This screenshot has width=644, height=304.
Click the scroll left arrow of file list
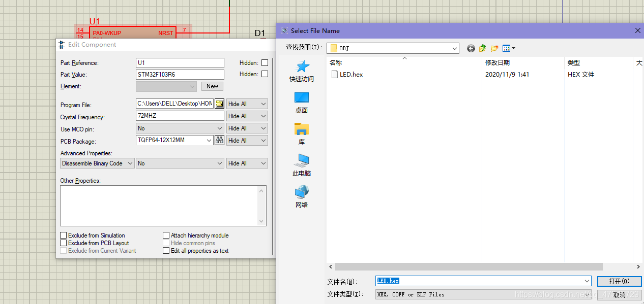coord(331,267)
